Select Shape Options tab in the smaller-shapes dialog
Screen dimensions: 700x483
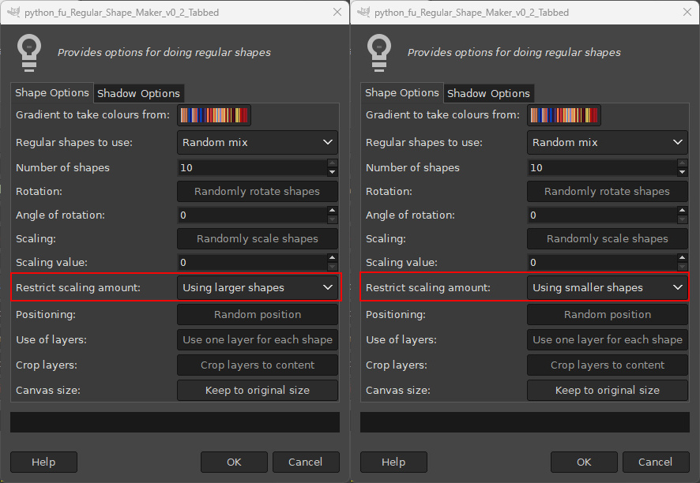point(402,93)
